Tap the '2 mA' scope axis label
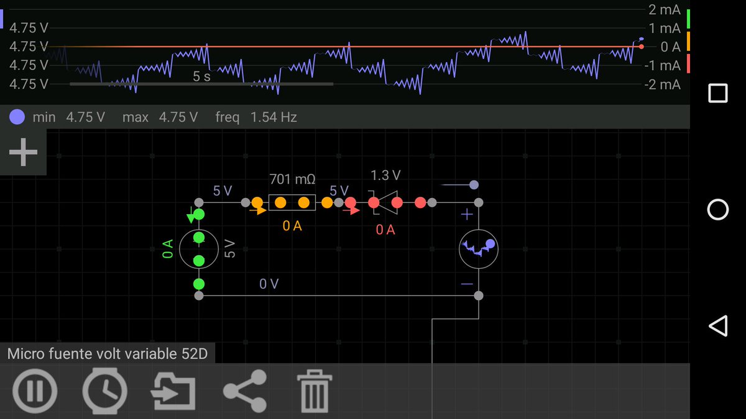The height and width of the screenshot is (419, 746). point(665,10)
